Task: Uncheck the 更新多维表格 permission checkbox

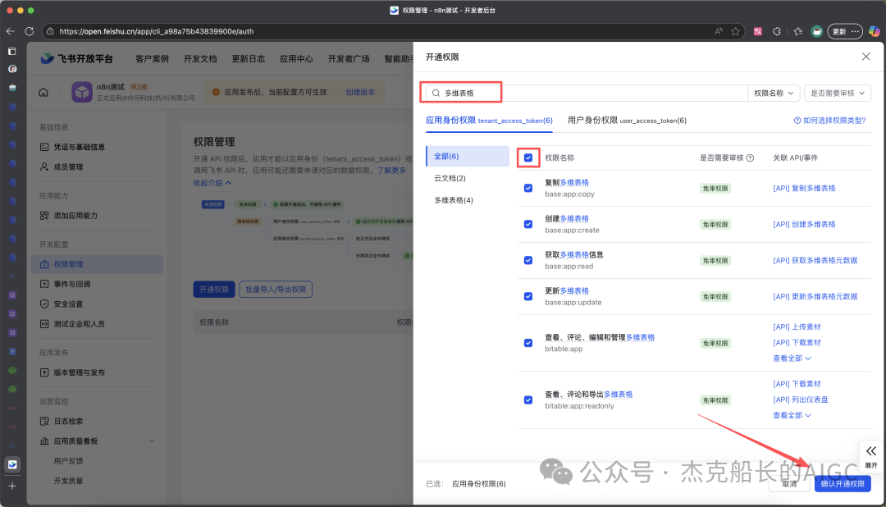Action: 528,297
